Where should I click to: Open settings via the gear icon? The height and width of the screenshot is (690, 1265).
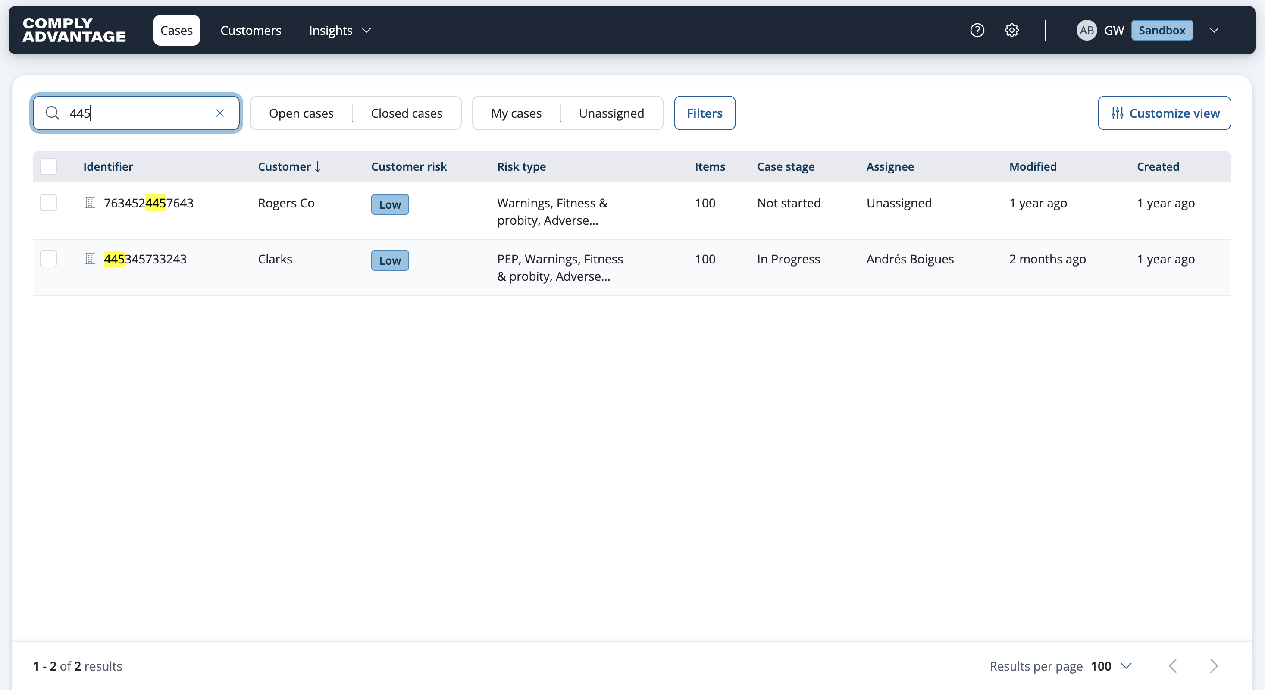[x=1011, y=31]
